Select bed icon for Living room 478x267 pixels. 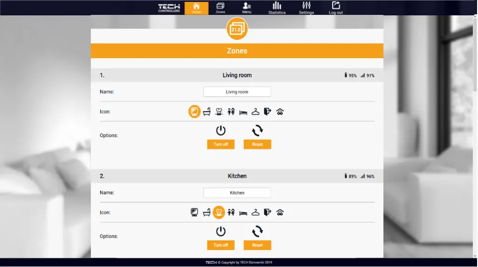pos(243,113)
